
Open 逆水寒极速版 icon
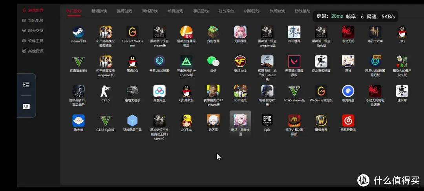(321, 61)
